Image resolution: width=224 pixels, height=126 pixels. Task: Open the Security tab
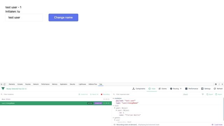[x=72, y=84]
